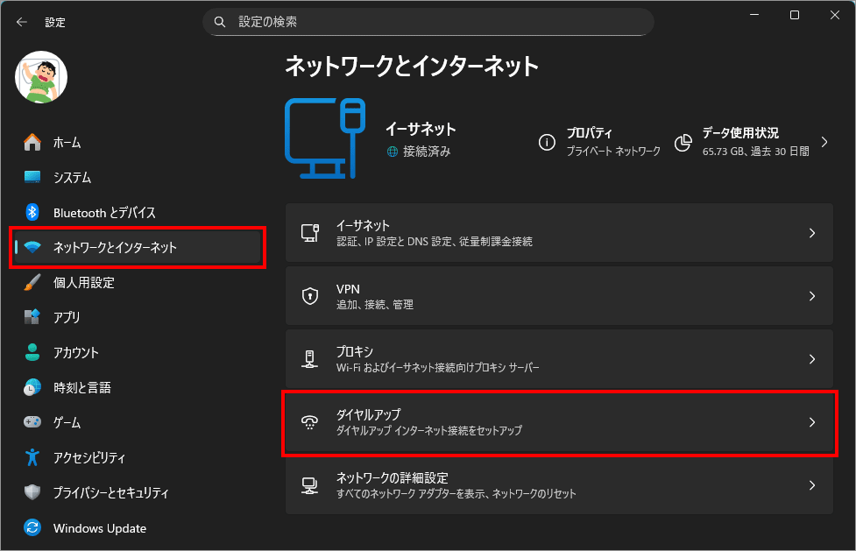
Task: Click the Bluetooth とデバイス icon
Action: (x=32, y=212)
